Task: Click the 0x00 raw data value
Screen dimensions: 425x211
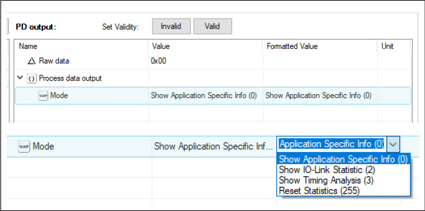Action: tap(159, 61)
